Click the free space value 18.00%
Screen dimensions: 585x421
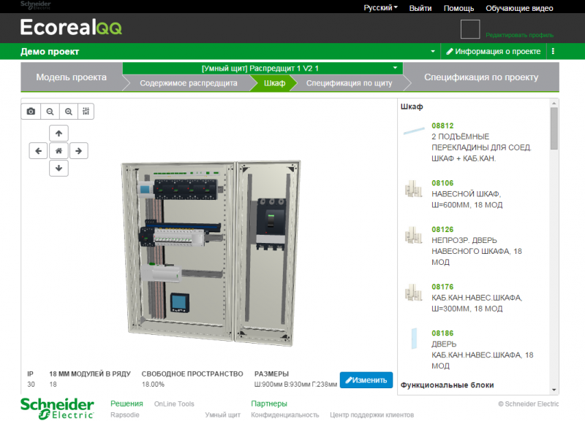click(153, 385)
